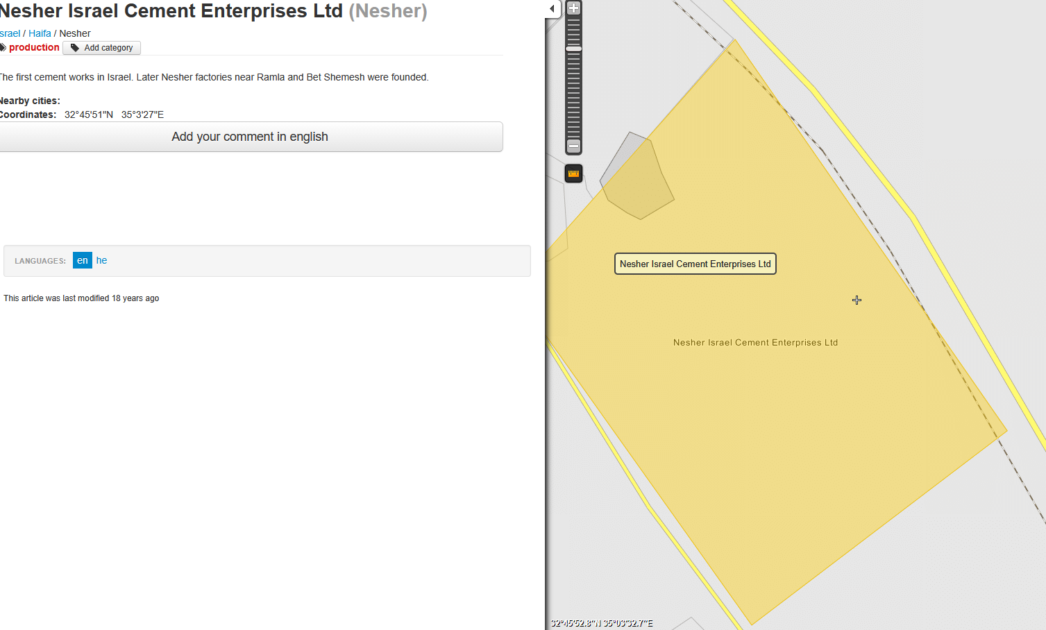
Task: Click the last modified 18 years ago text
Action: pos(81,298)
